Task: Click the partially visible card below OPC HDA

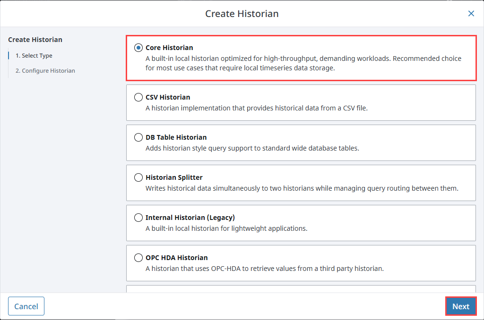Action: (x=301, y=289)
